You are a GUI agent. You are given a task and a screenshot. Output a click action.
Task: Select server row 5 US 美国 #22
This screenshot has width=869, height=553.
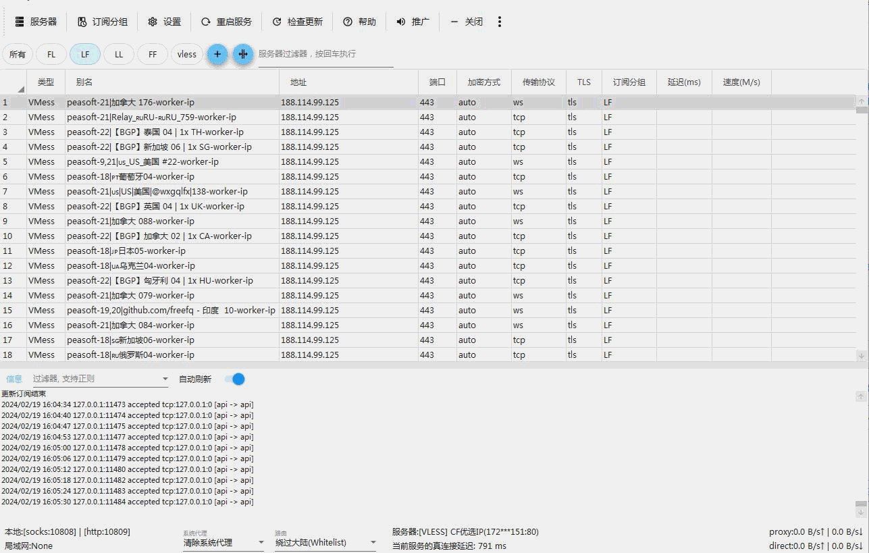[x=142, y=162]
